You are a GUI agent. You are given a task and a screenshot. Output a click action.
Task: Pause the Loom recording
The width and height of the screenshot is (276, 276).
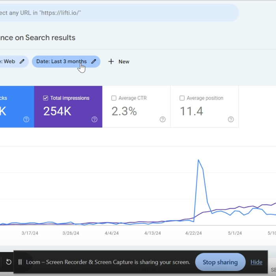tap(20, 262)
